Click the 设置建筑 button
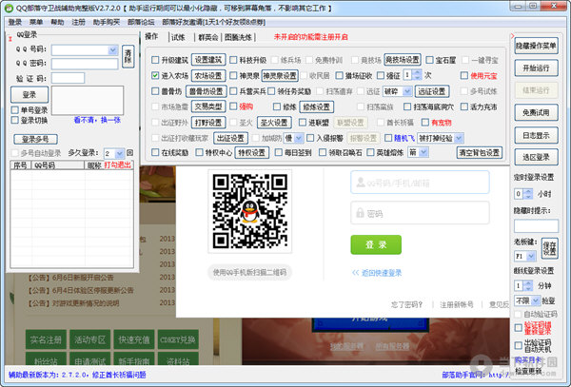Viewport: 571px width, 387px height. point(208,60)
